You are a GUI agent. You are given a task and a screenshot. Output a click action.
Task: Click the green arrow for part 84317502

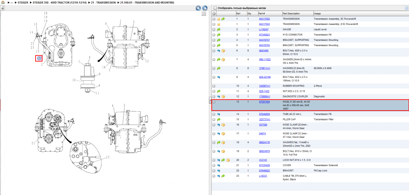point(223,19)
